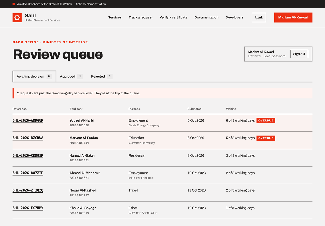Click '1 of 3 working days' waiting value
325x226 pixels.
240,208
